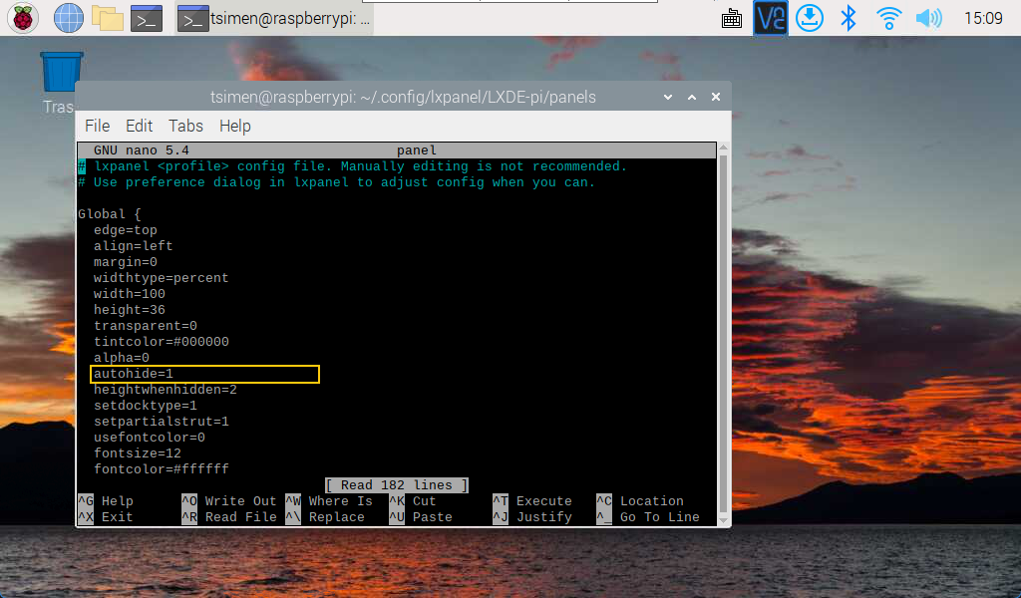Image resolution: width=1021 pixels, height=598 pixels.
Task: Open the Help menu in terminal
Action: pos(234,126)
